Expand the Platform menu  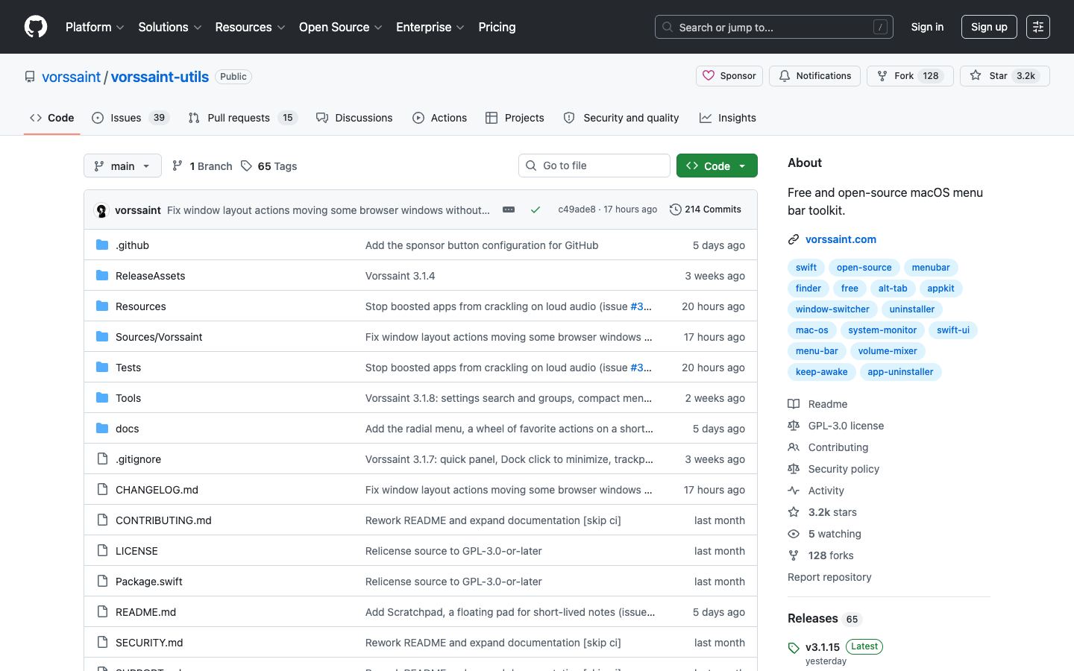[x=95, y=27]
